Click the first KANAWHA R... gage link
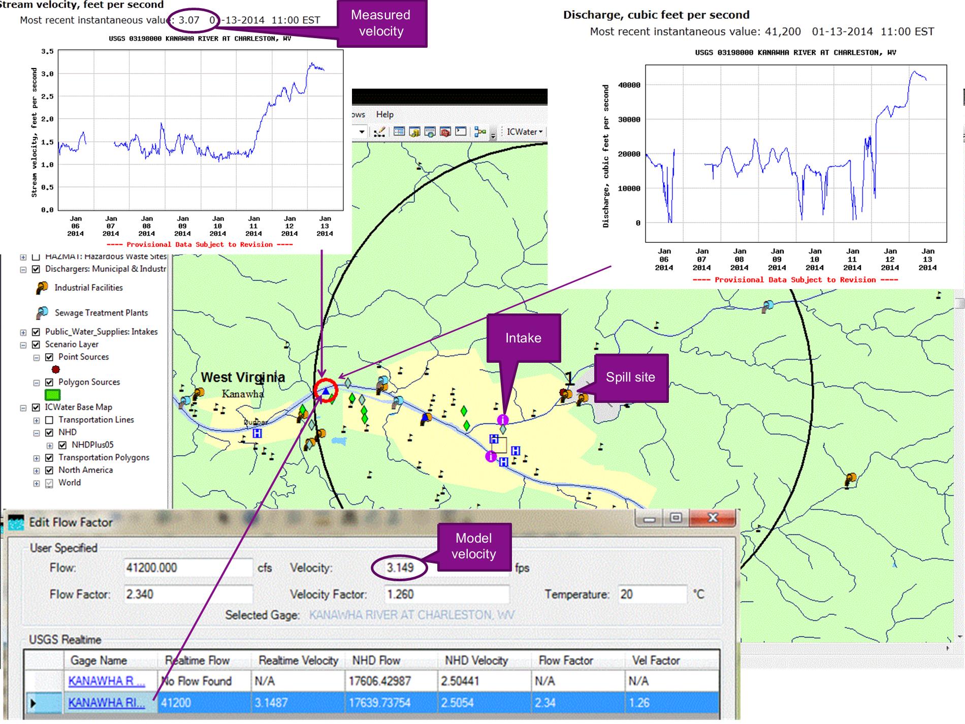 click(107, 681)
